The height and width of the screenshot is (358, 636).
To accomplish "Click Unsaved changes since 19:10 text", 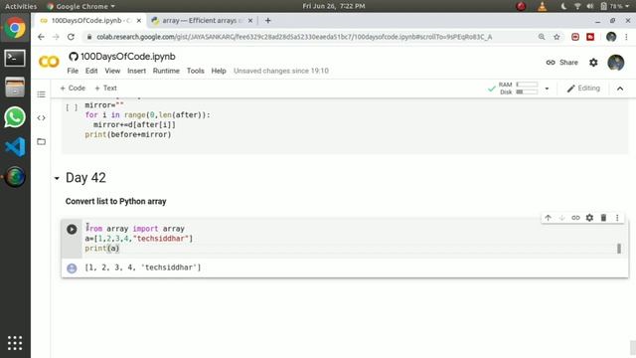I will pyautogui.click(x=281, y=71).
